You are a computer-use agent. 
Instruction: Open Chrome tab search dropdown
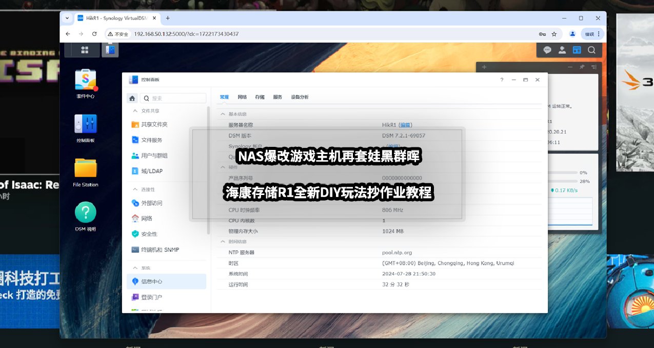(67, 18)
